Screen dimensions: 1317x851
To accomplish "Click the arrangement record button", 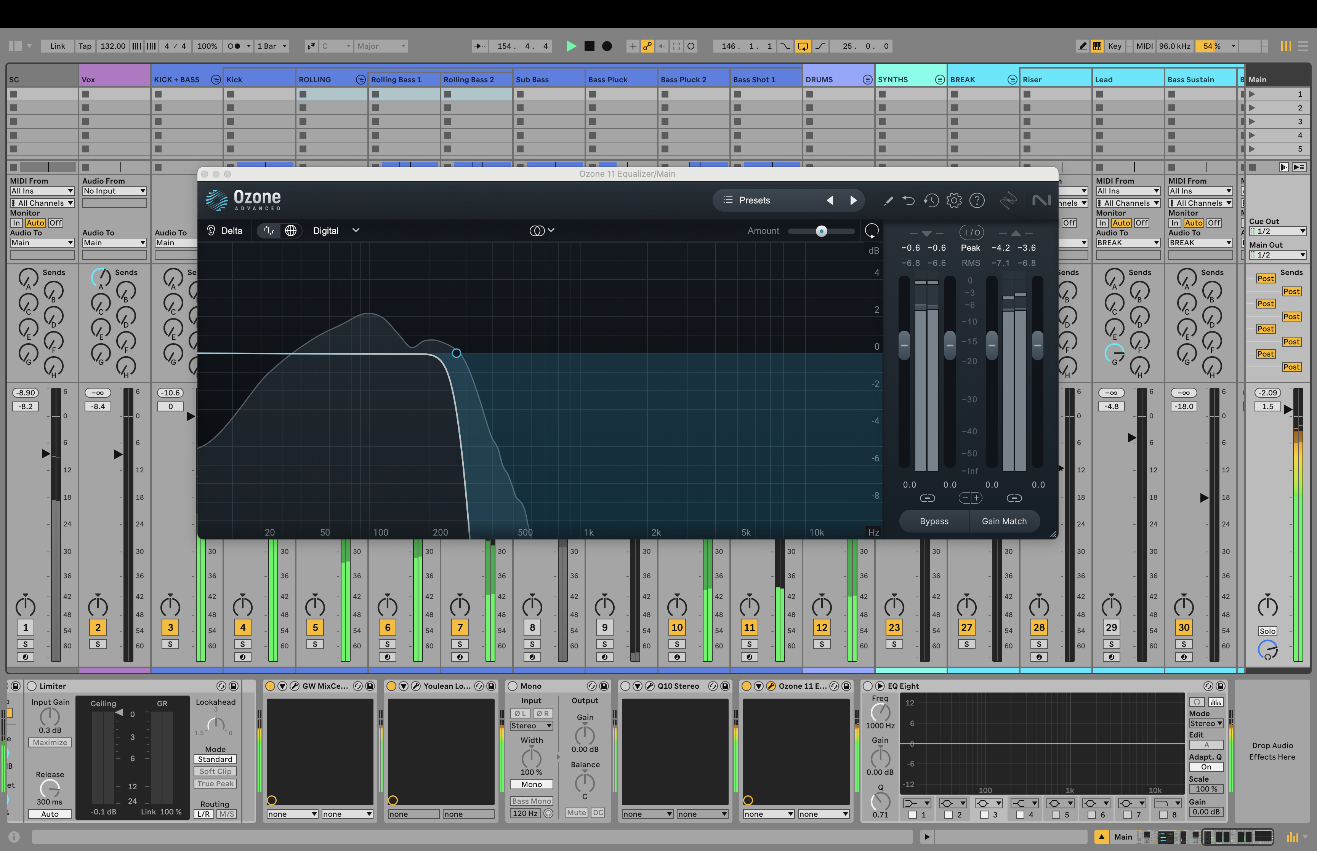I will pos(606,46).
